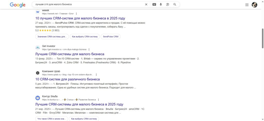Image resolution: width=264 pixels, height=121 pixels.
Task: Select the "Что такое CRM и зачем она" chip
Action: (52, 119)
